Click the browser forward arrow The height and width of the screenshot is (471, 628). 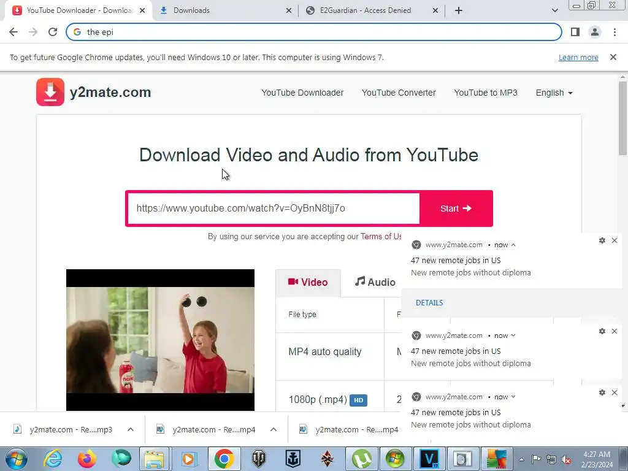coord(33,32)
